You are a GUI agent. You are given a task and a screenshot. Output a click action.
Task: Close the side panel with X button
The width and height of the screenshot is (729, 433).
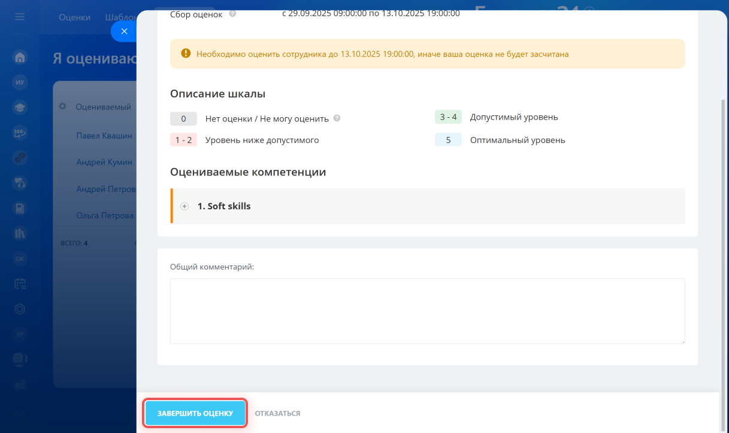click(x=124, y=32)
